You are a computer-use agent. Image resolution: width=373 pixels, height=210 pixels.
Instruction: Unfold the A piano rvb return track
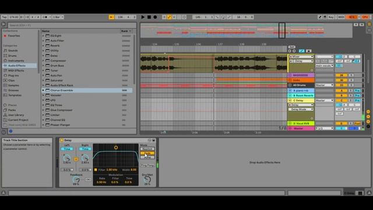click(290, 90)
